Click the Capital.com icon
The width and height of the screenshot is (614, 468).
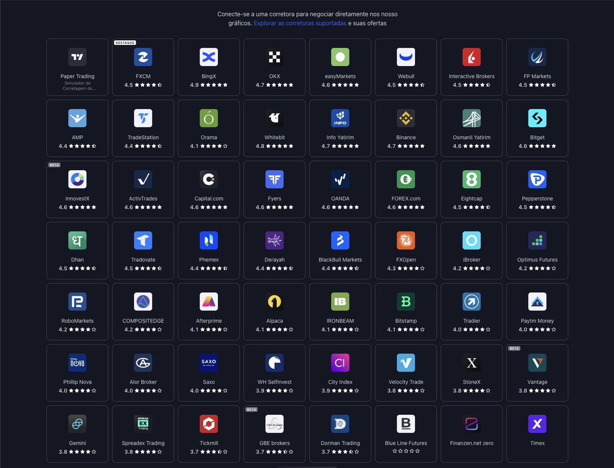tap(209, 180)
